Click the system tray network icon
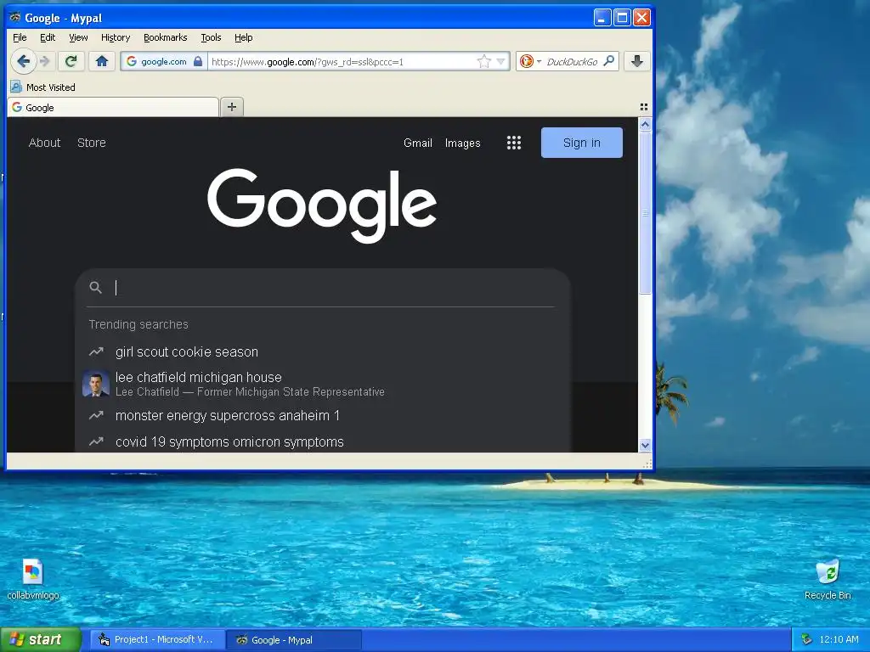This screenshot has height=652, width=870. 807,639
